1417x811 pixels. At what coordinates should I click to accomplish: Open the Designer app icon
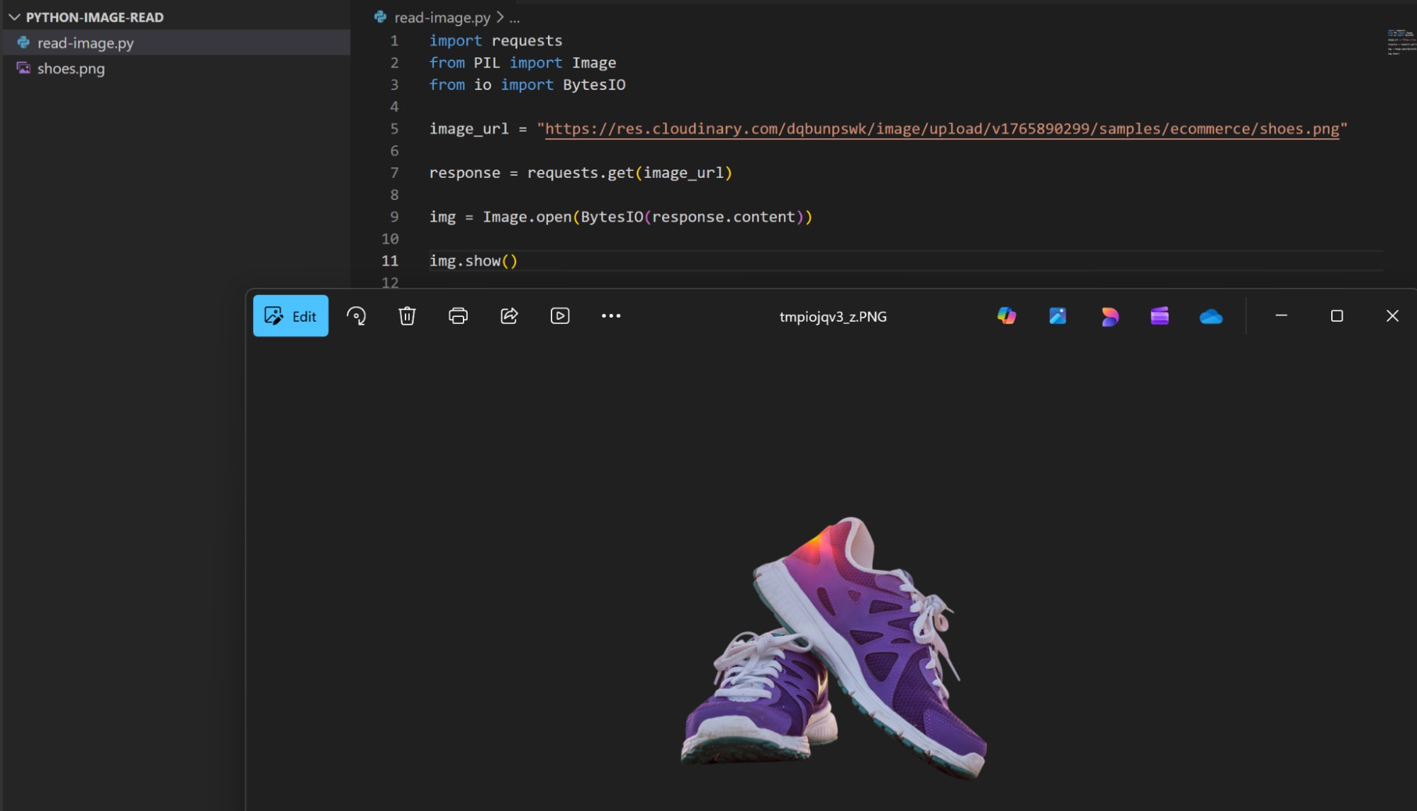(x=1058, y=316)
